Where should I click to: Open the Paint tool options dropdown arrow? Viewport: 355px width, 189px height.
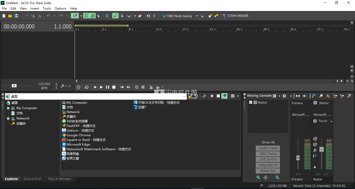[135, 16]
